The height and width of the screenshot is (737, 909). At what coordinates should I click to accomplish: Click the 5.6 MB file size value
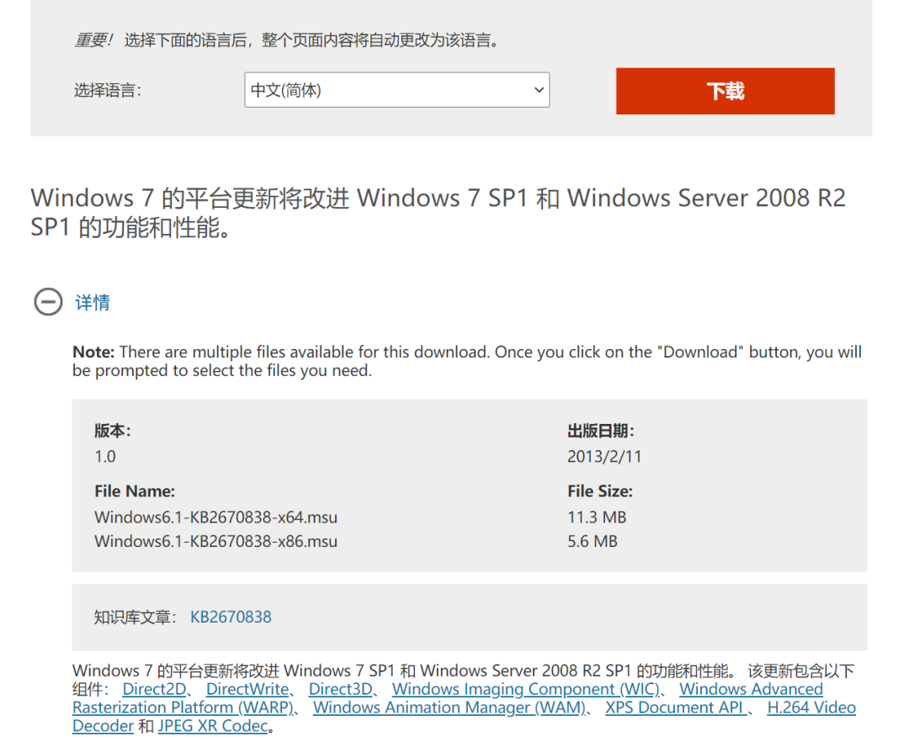coord(593,541)
